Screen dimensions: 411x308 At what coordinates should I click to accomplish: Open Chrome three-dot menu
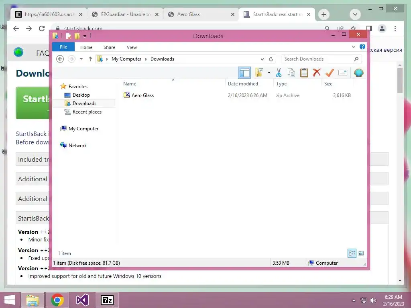tap(395, 28)
